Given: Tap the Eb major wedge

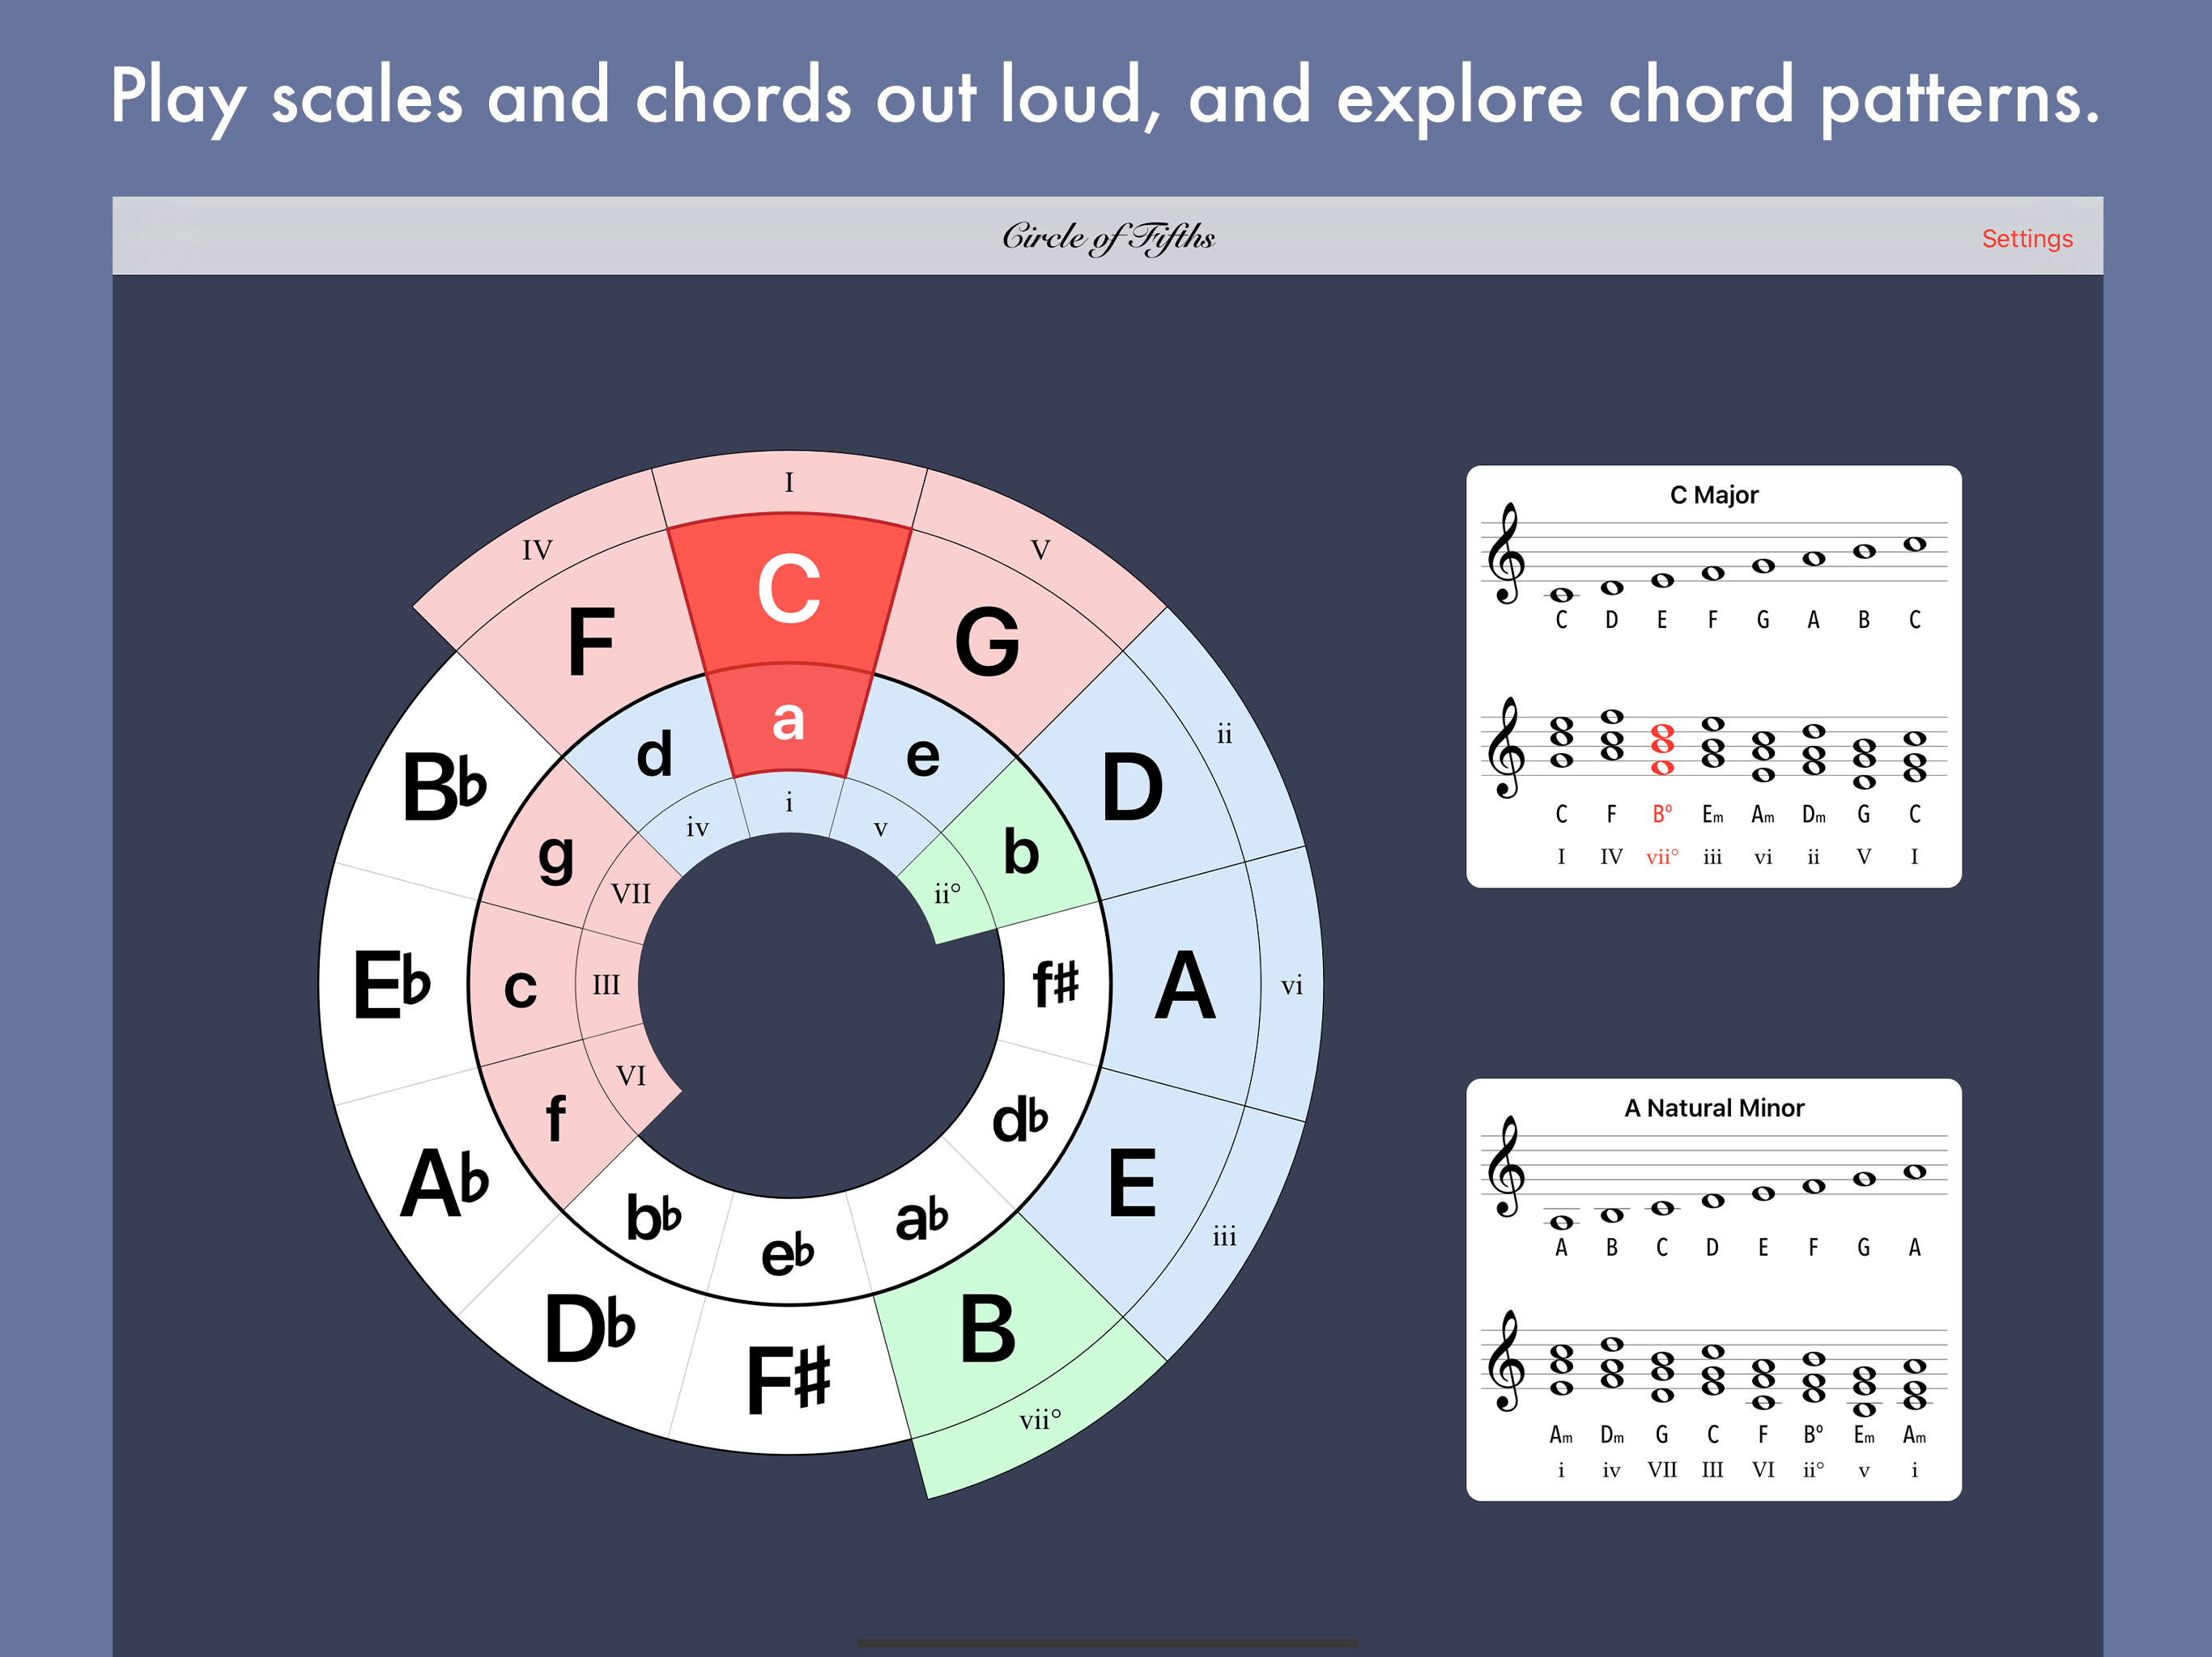Looking at the screenshot, I should tap(392, 985).
